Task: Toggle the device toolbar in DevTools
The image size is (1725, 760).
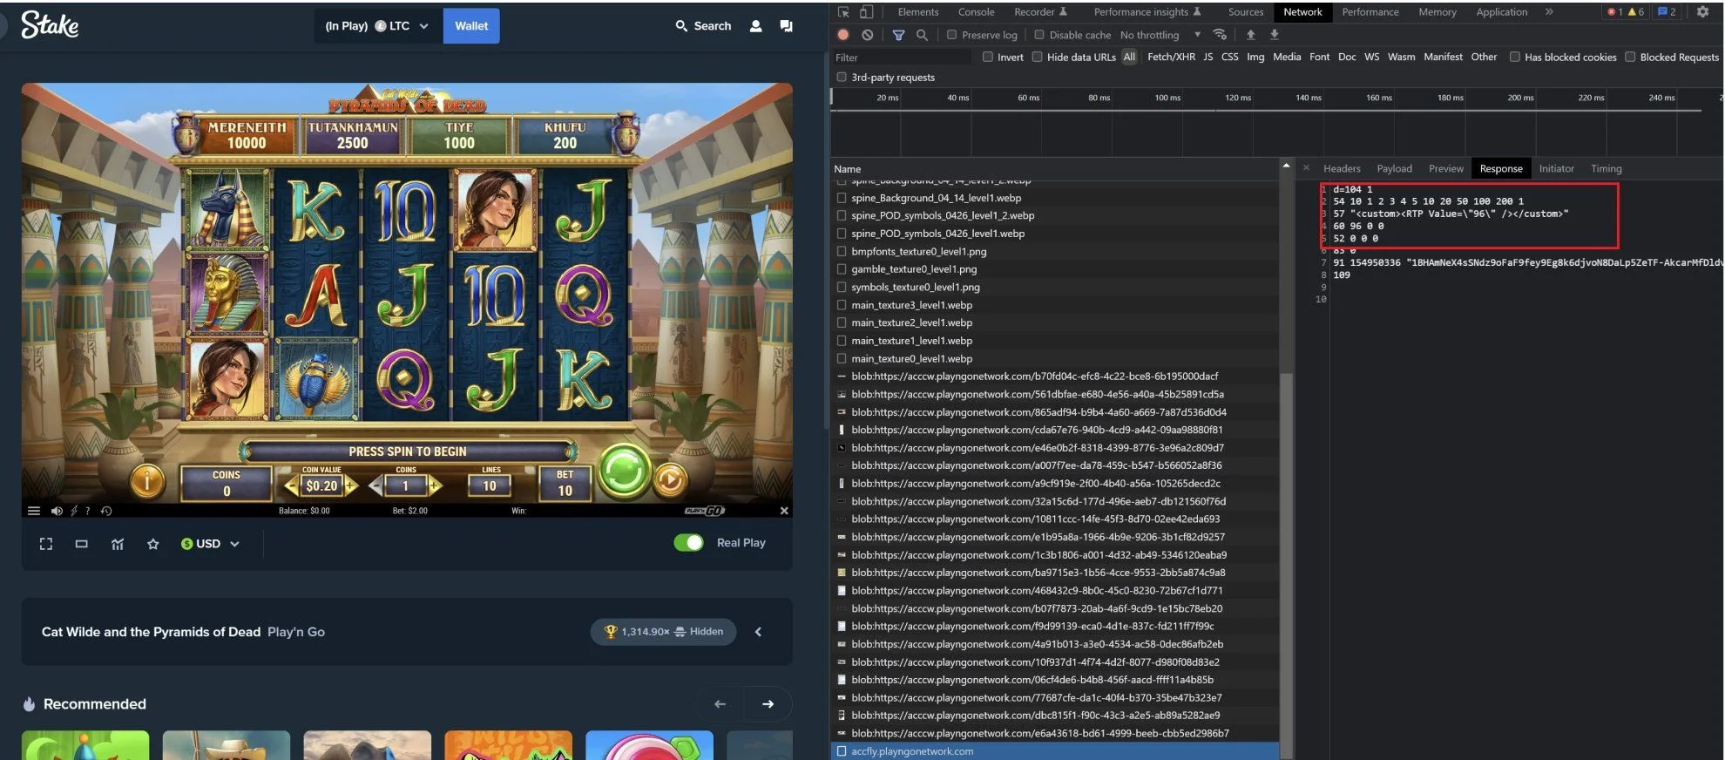Action: [x=867, y=12]
